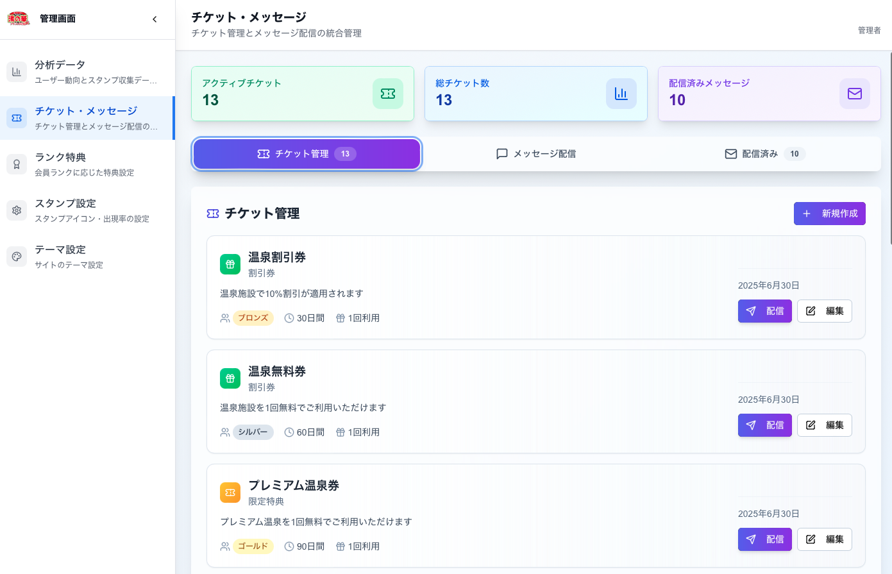Viewport: 892px width, 574px height.
Task: Select the チケット管理 tab
Action: point(307,153)
